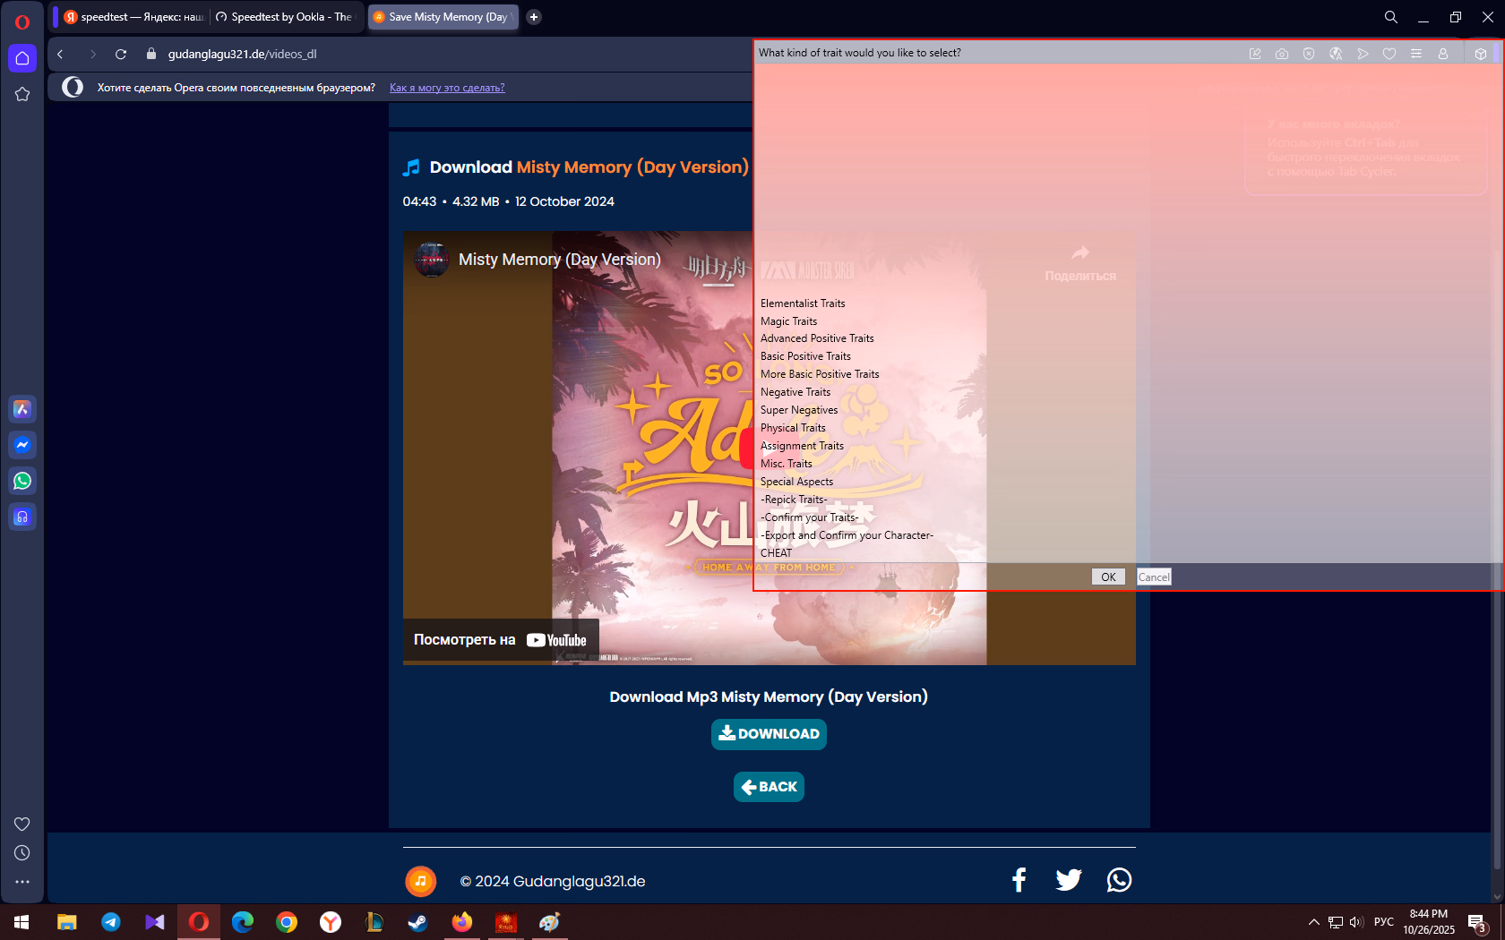Click the Gudanglagu321 orange music logo
The height and width of the screenshot is (940, 1505).
(421, 881)
